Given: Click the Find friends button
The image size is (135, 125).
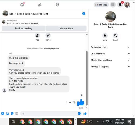Looking at the screenshot, I should coord(101,5).
